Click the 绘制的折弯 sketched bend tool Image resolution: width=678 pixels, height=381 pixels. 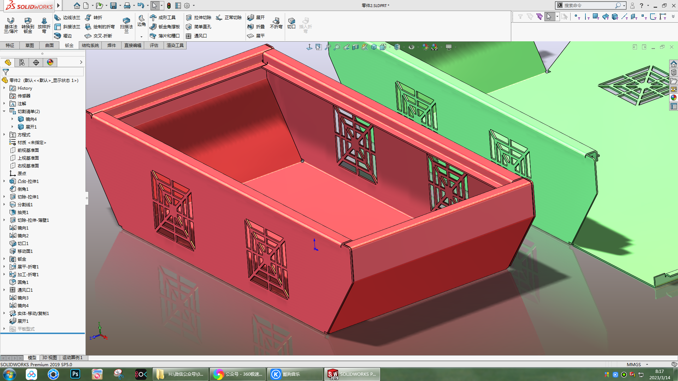[x=100, y=26]
